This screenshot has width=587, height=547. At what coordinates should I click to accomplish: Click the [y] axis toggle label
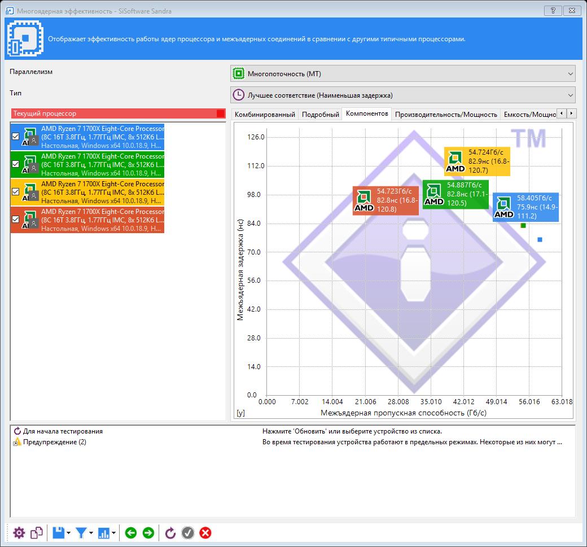pyautogui.click(x=240, y=413)
